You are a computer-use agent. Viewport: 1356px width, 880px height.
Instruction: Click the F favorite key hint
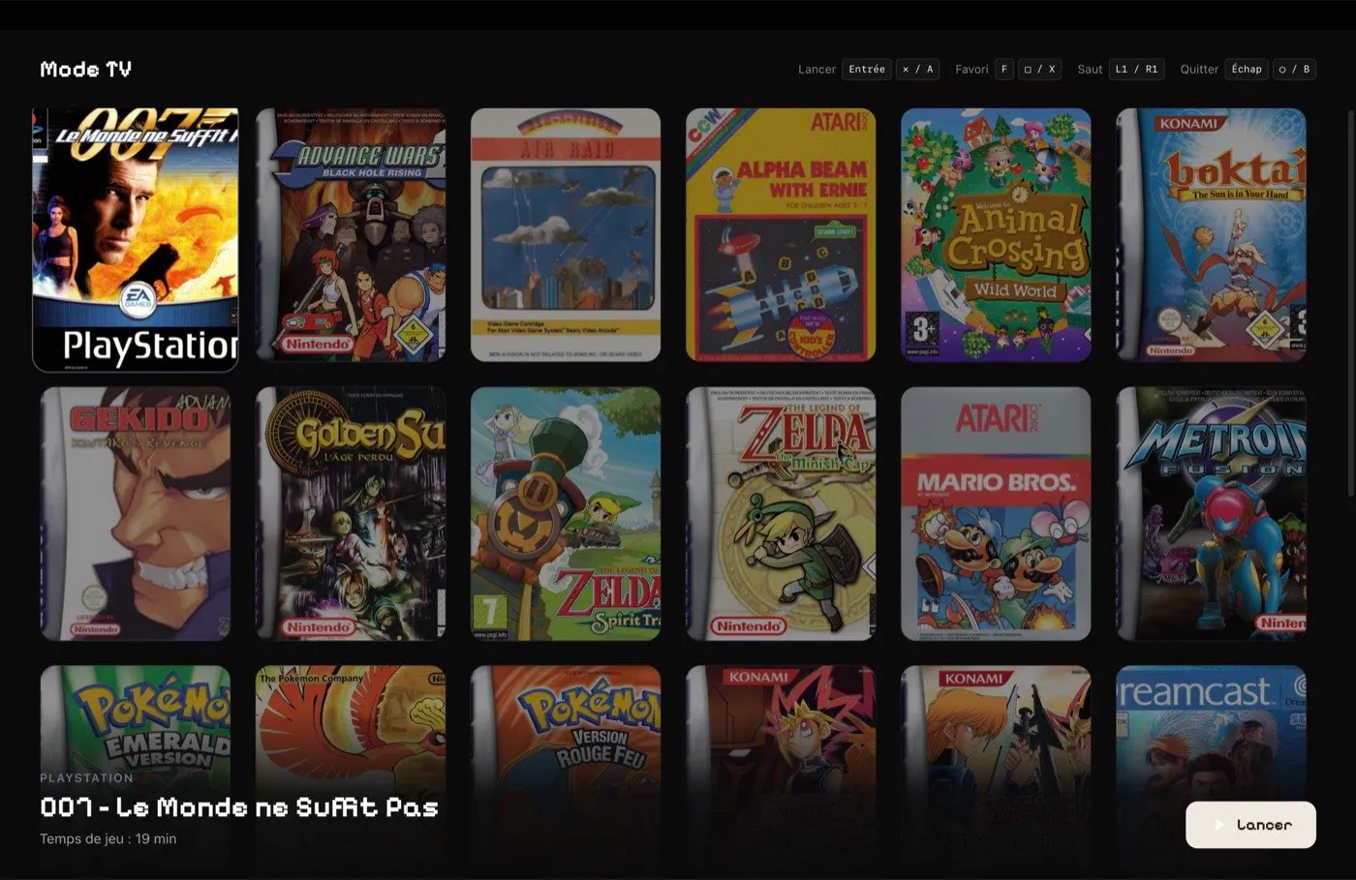point(1004,70)
